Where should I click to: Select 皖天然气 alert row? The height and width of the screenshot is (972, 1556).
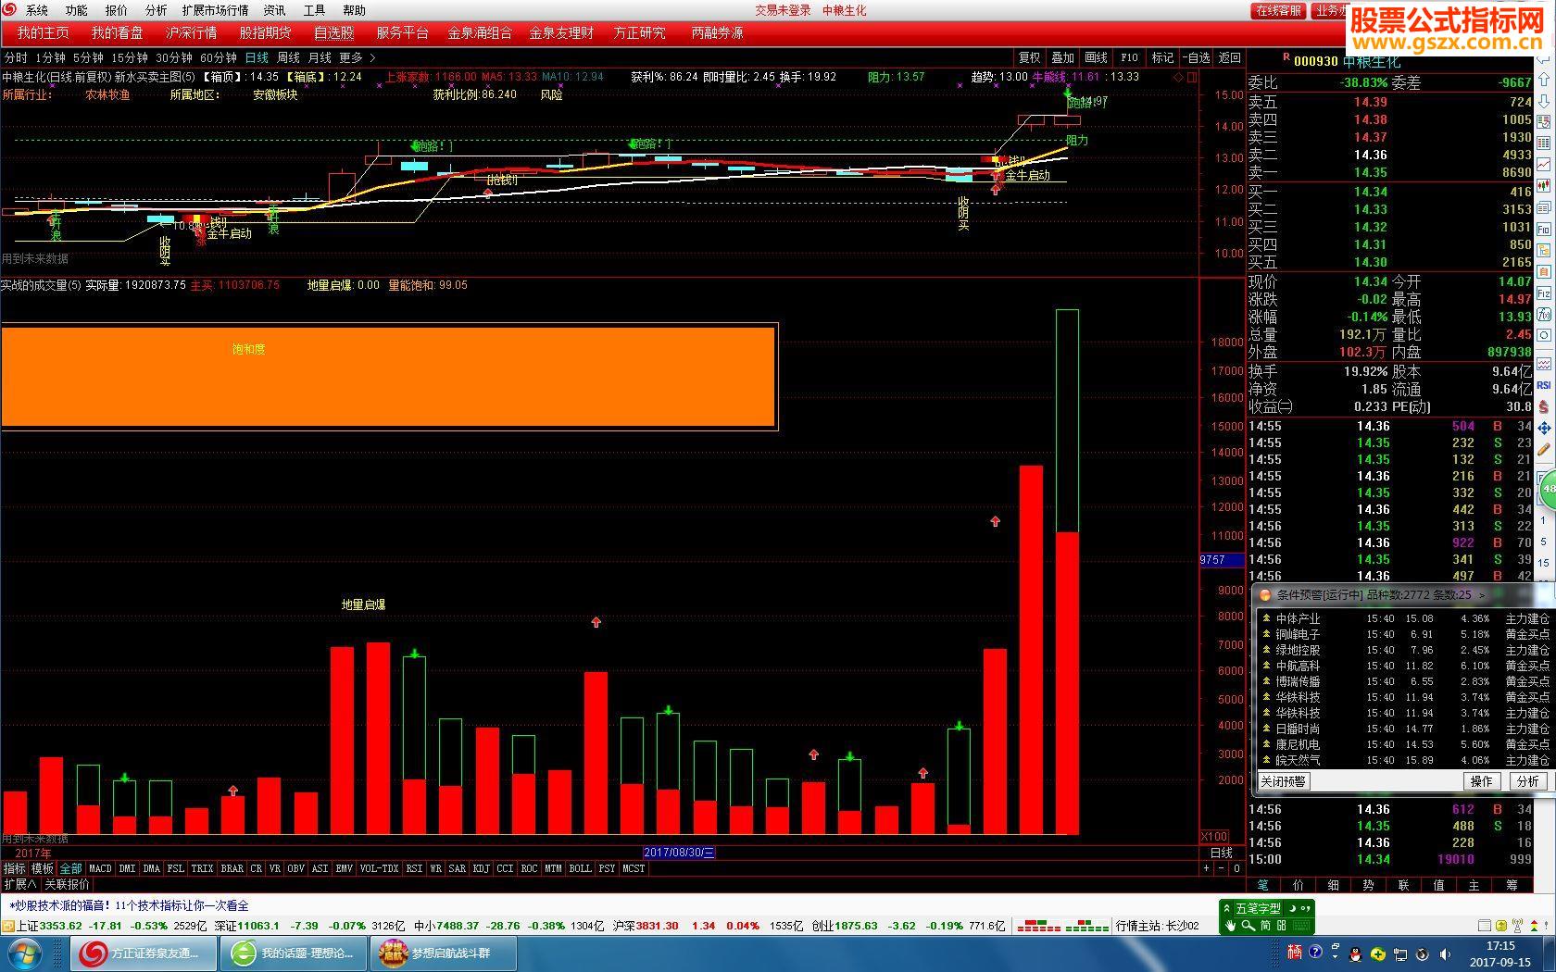[1406, 760]
